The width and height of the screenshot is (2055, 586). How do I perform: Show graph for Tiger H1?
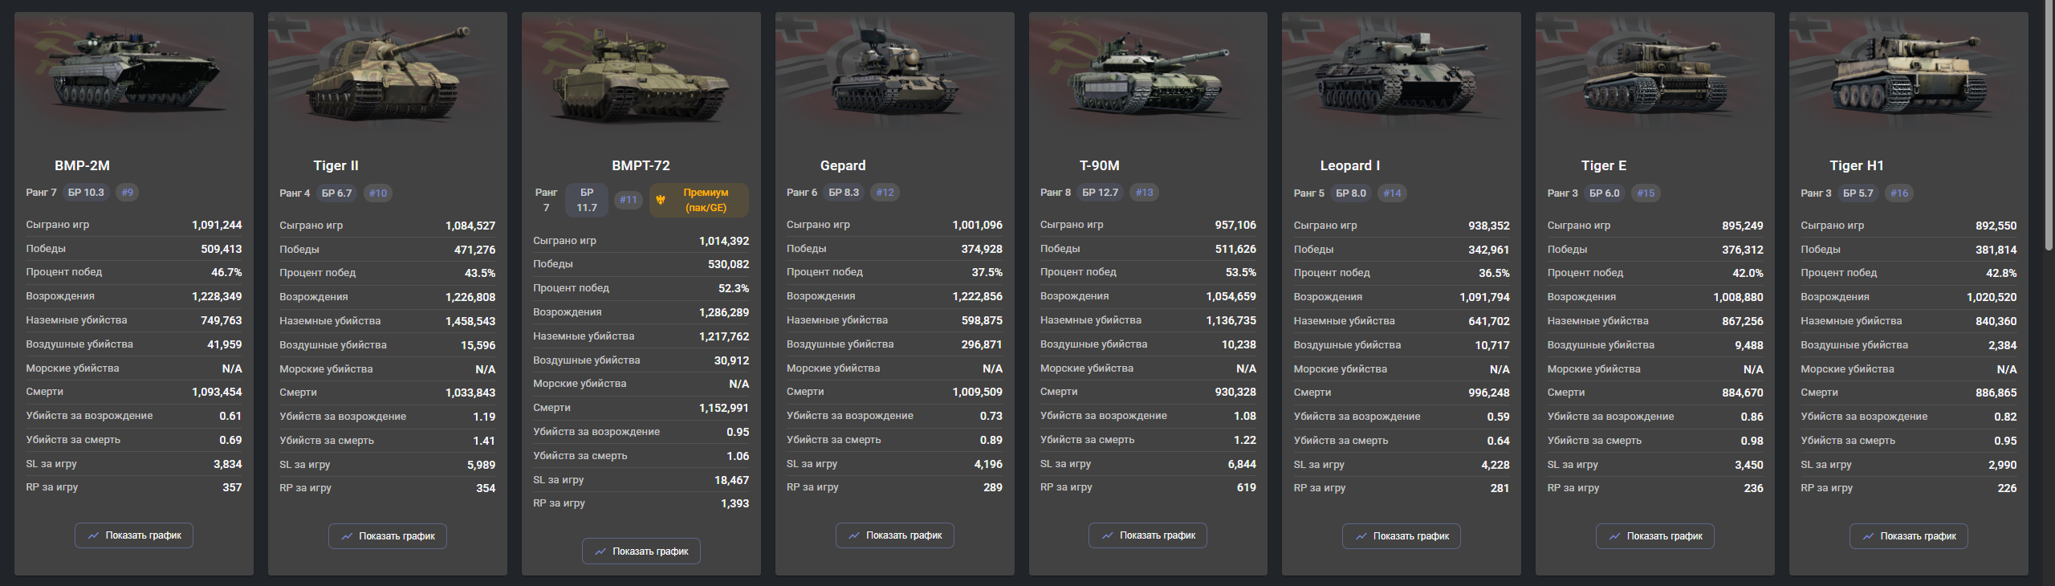click(x=1909, y=536)
